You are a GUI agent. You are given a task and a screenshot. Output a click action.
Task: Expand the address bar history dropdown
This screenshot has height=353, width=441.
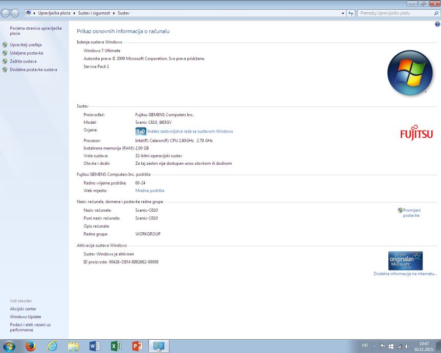tap(342, 12)
